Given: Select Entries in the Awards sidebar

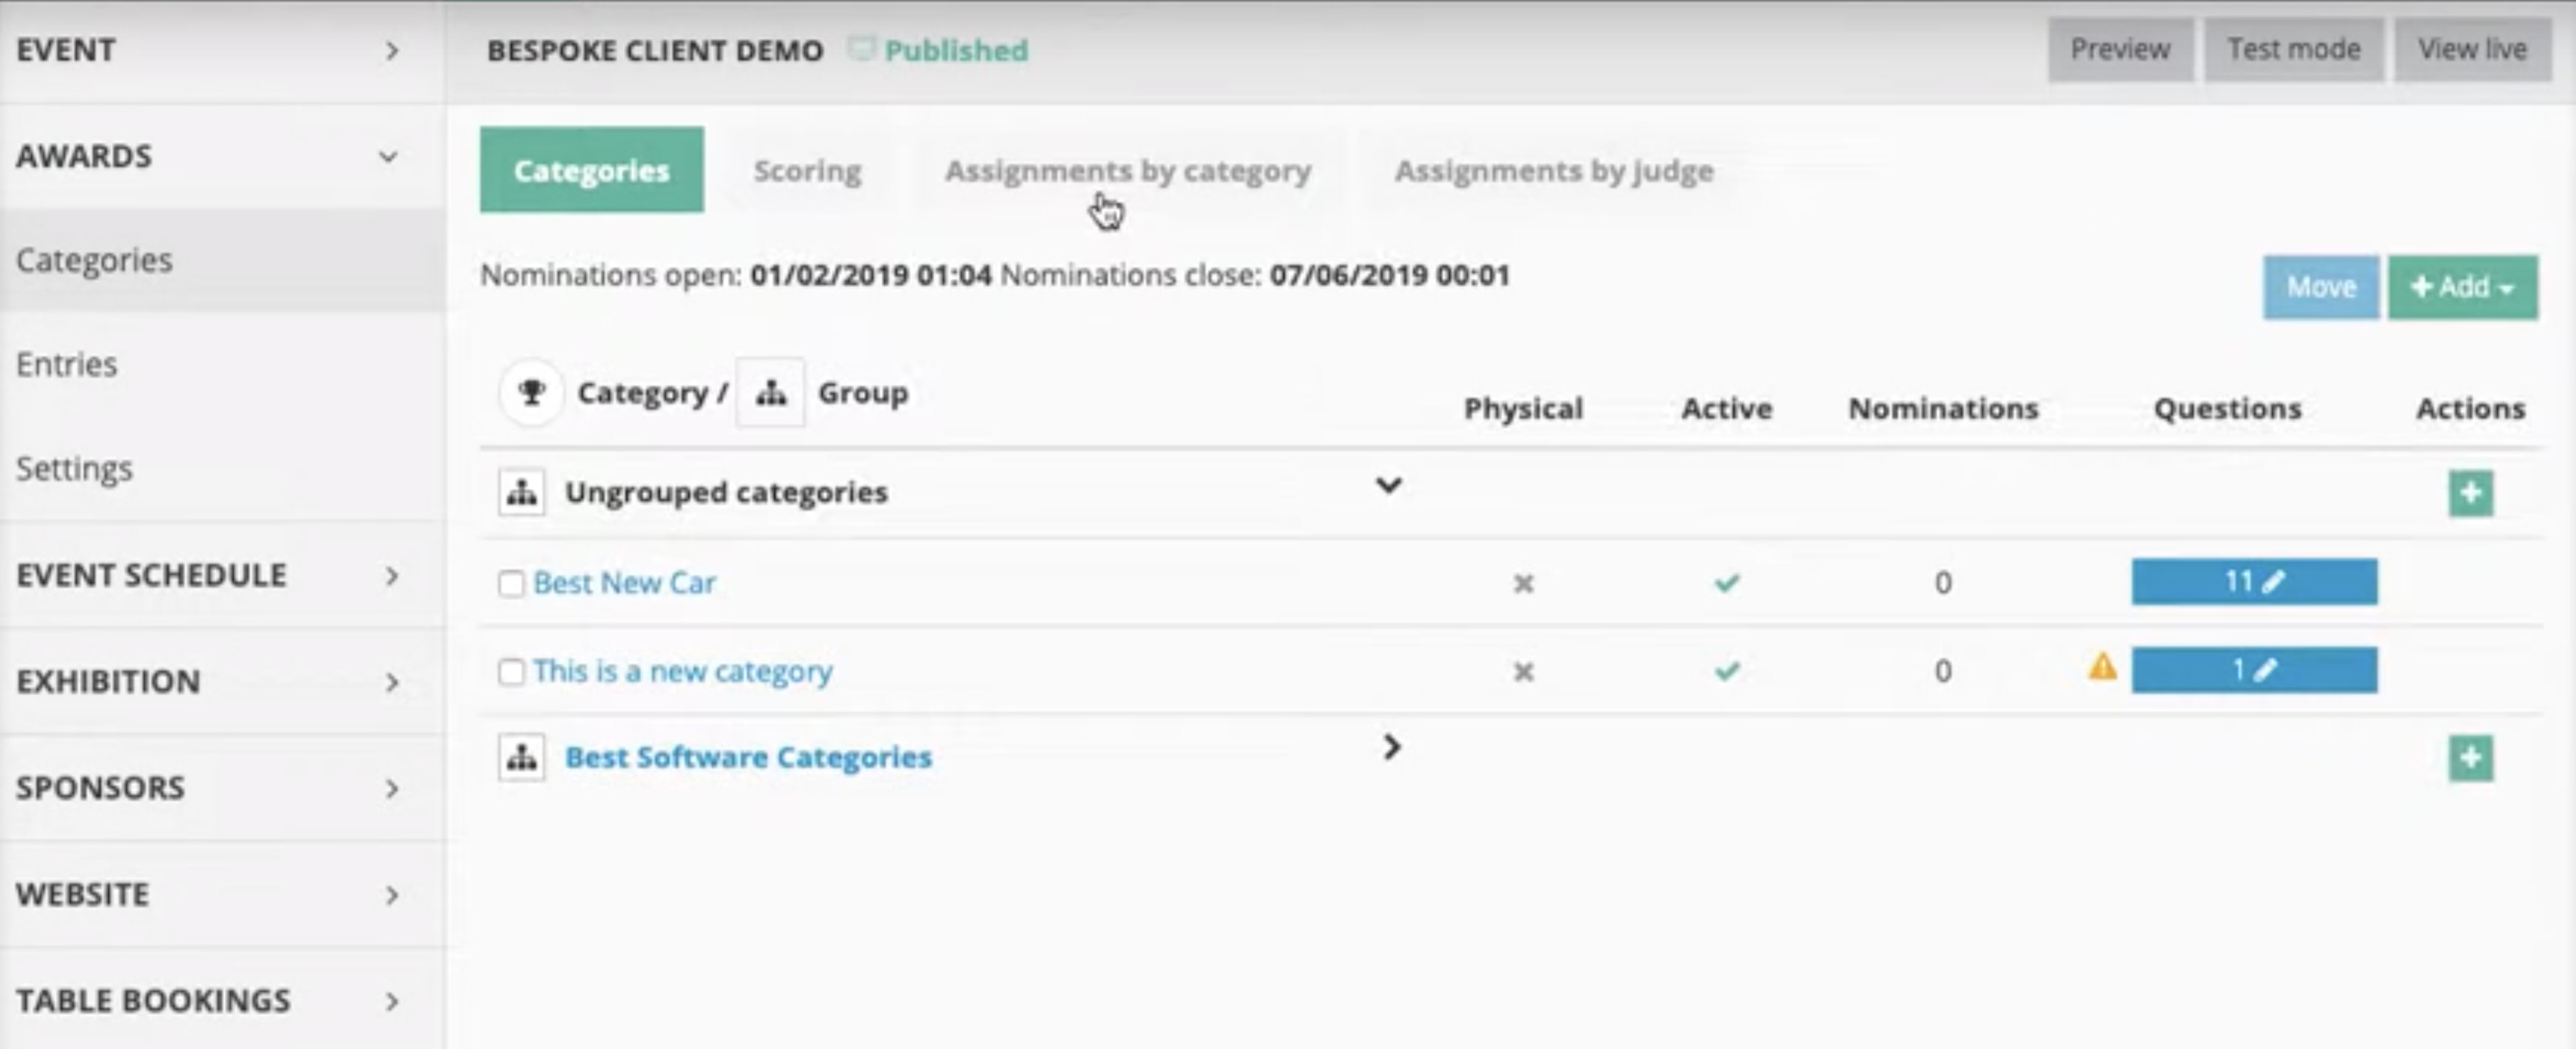Looking at the screenshot, I should (67, 364).
